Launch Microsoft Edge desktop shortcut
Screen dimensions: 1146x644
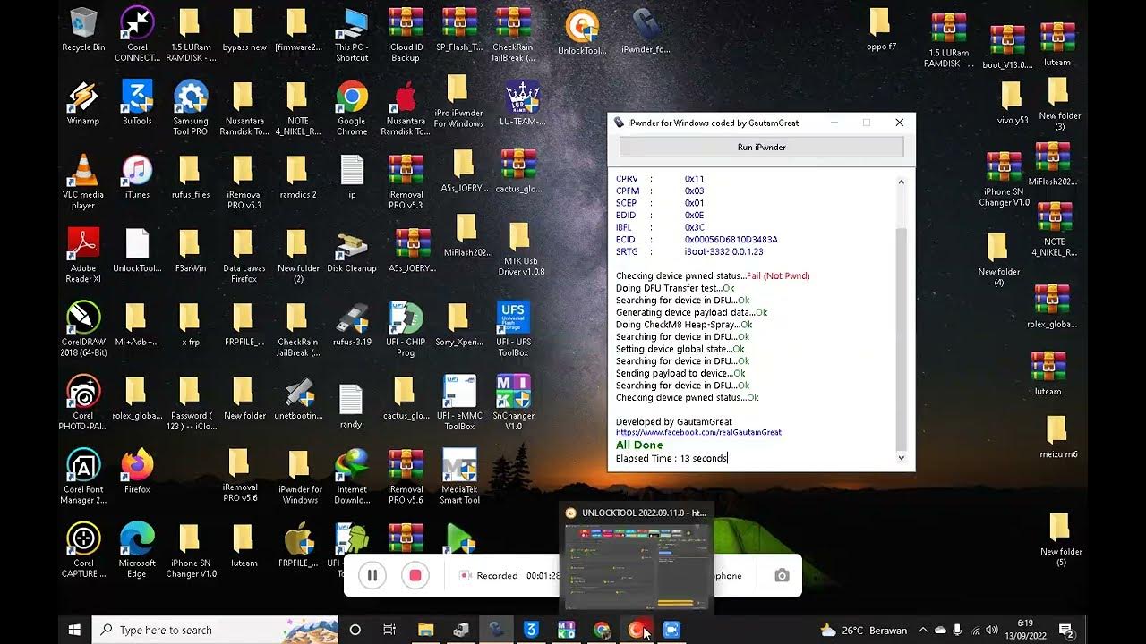[x=137, y=550]
